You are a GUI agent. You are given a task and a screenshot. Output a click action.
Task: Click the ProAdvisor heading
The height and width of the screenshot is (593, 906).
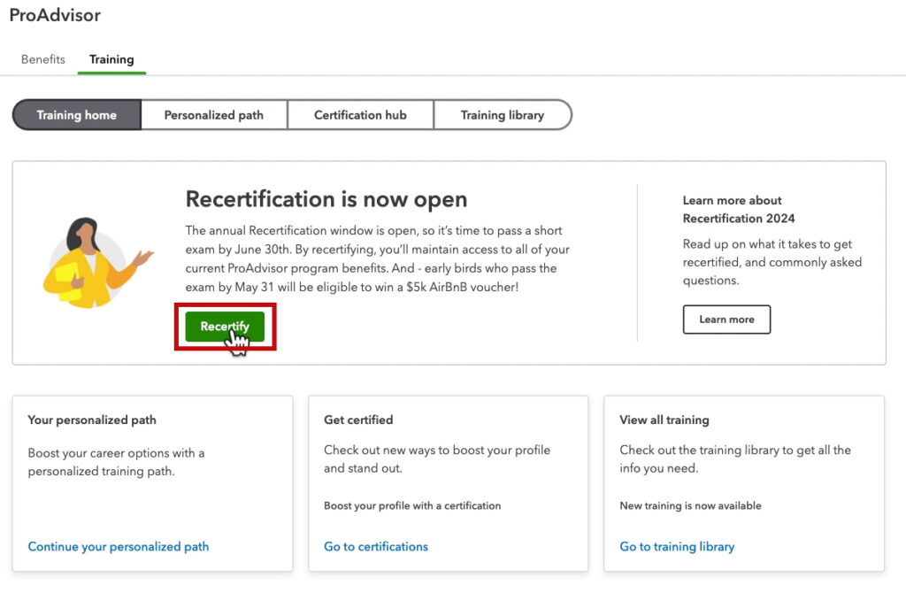pyautogui.click(x=55, y=15)
